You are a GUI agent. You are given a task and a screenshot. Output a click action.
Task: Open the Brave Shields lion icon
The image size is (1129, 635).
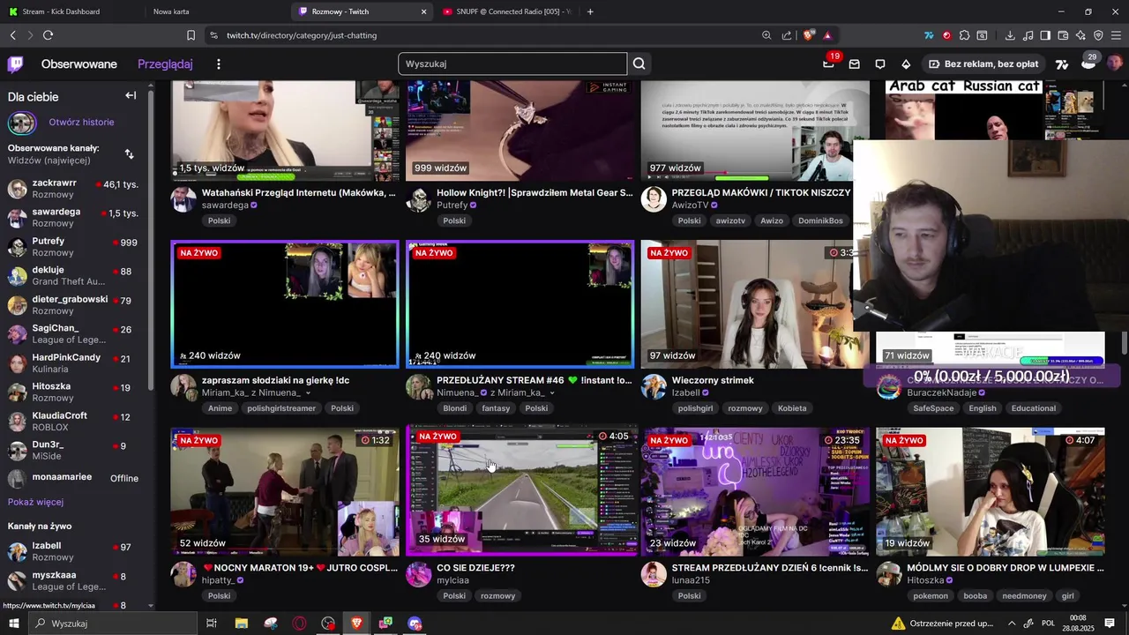tap(808, 35)
